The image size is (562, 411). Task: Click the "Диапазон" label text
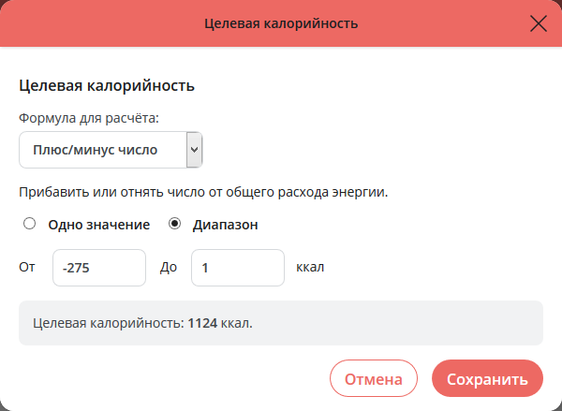click(x=225, y=225)
